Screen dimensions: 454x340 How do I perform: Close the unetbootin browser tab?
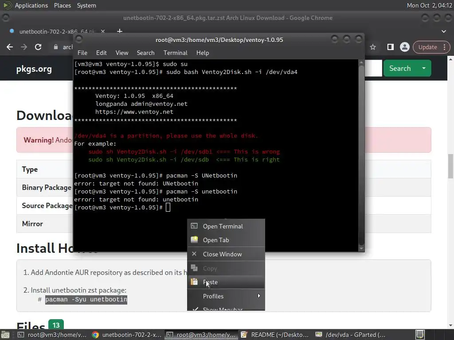click(103, 31)
